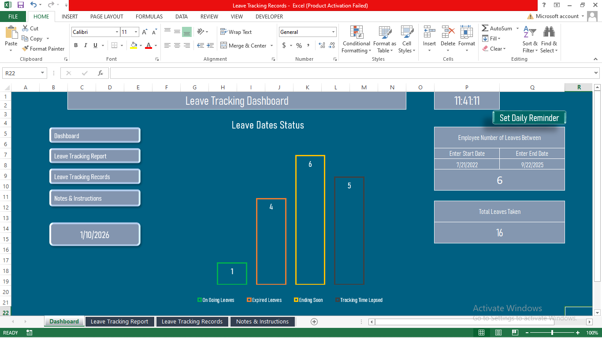
Task: Click the AutoSum sigma icon
Action: (485, 28)
